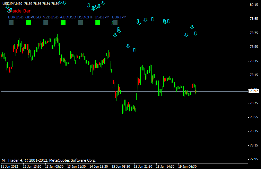The image size is (261, 169).
Task: Select the green square below AUDUSD
Action: [63, 23]
